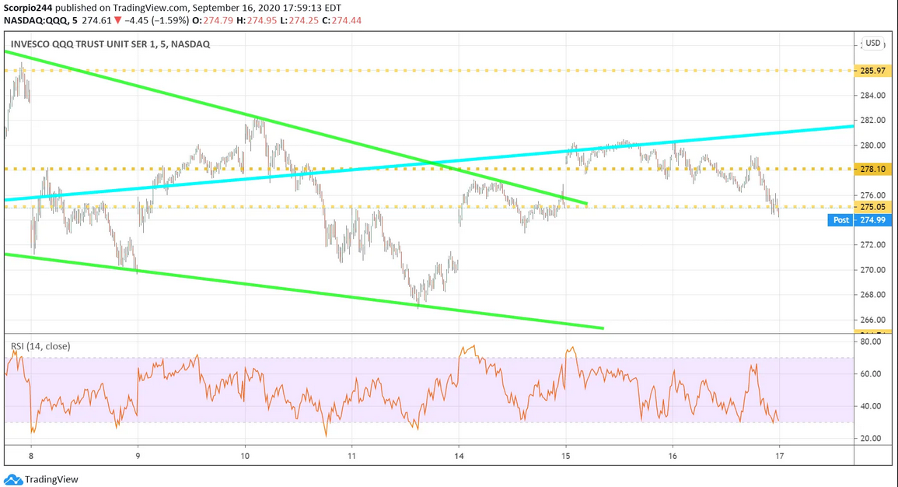Click the RSI 20.00 scale label
Viewport: 898px width, 487px height.
tap(871, 438)
